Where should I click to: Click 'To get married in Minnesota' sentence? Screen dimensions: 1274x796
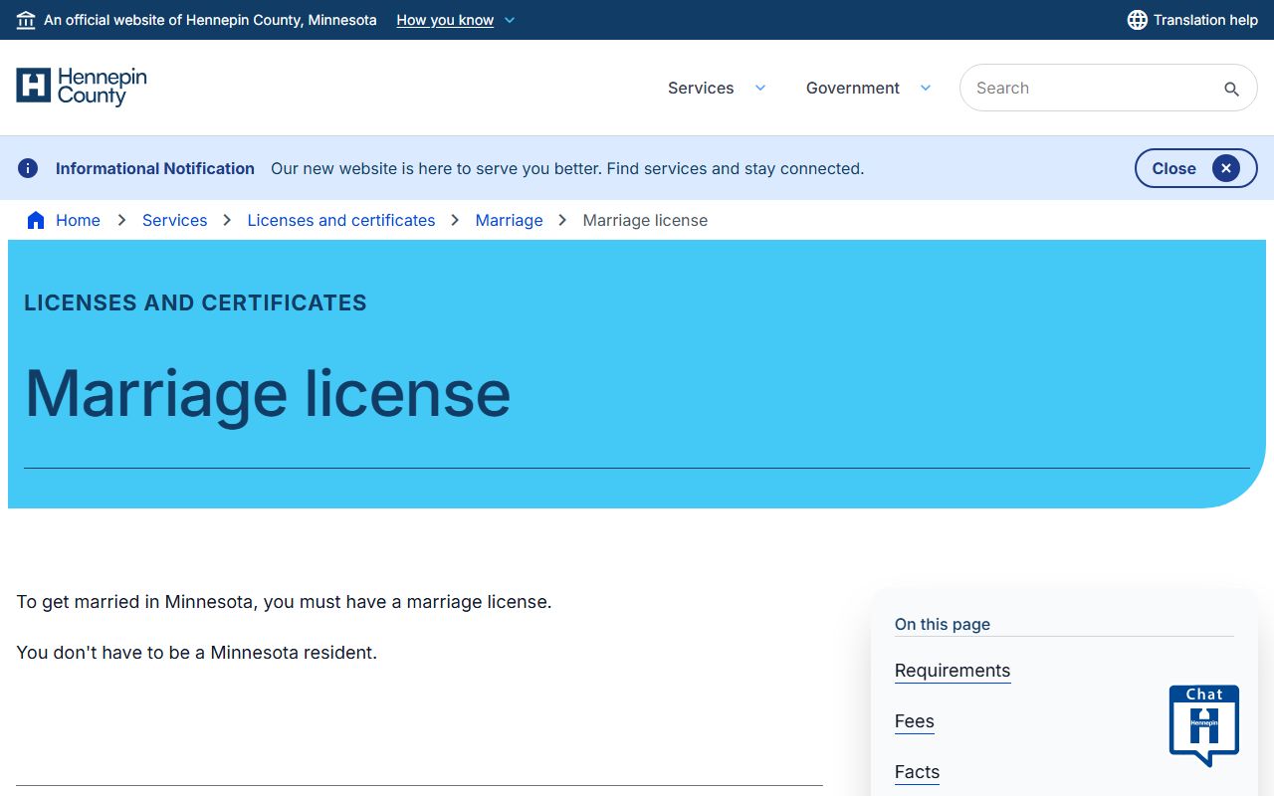pyautogui.click(x=284, y=602)
